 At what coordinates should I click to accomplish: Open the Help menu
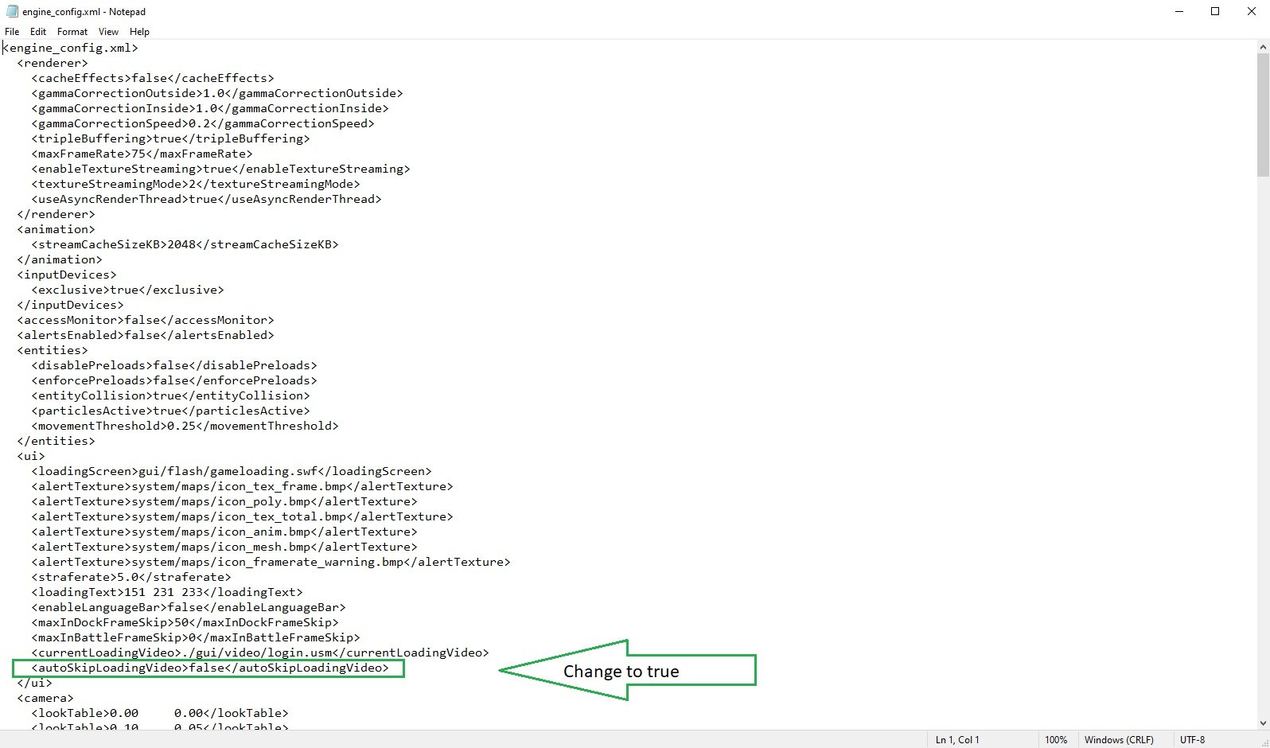[x=139, y=32]
